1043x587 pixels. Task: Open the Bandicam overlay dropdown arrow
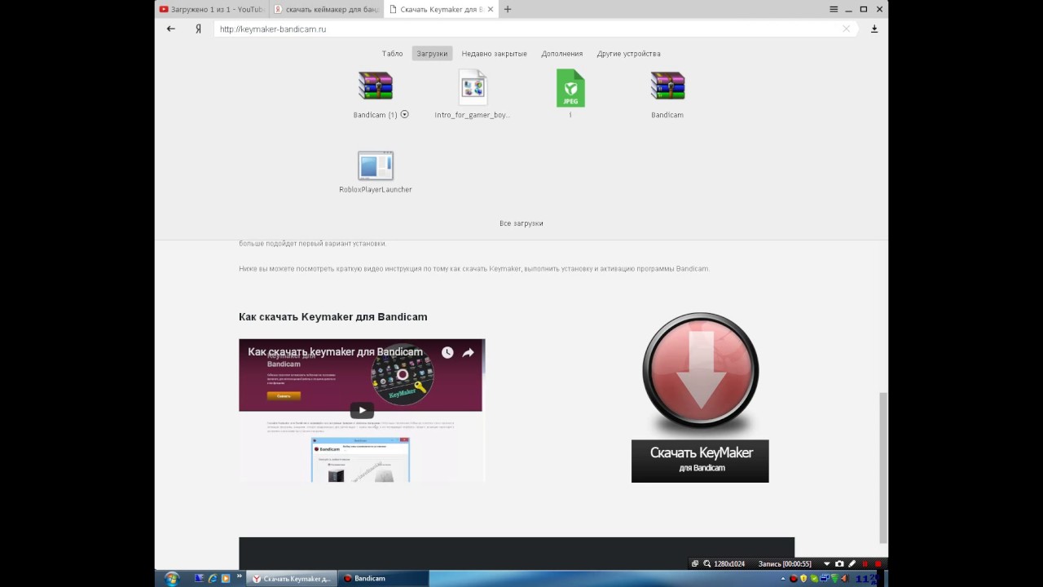coord(827,564)
